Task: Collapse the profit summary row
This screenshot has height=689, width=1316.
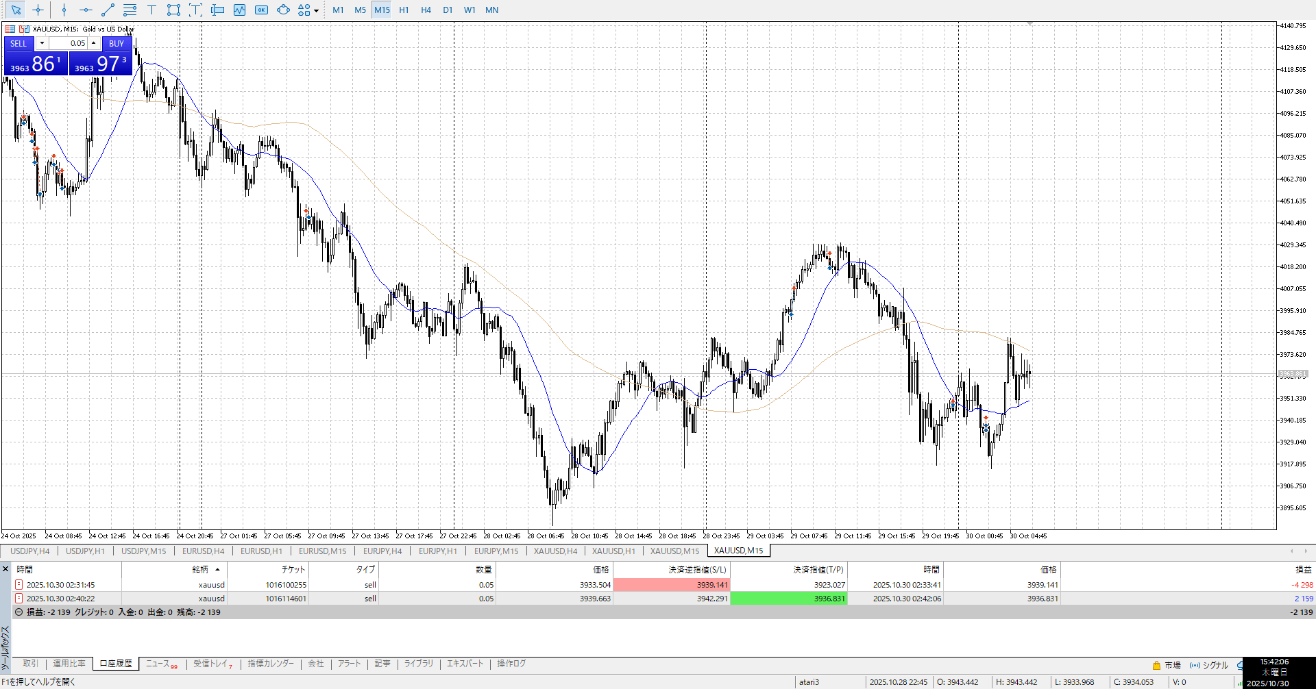Action: pyautogui.click(x=19, y=612)
